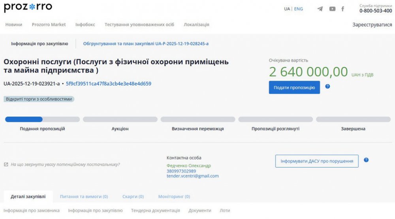Open the Telegram social icon
Viewport: 395px width, 219px height.
tap(320, 9)
